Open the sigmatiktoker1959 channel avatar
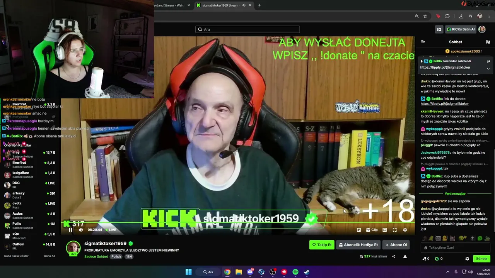Viewport: 495px width, 278px height. click(73, 248)
